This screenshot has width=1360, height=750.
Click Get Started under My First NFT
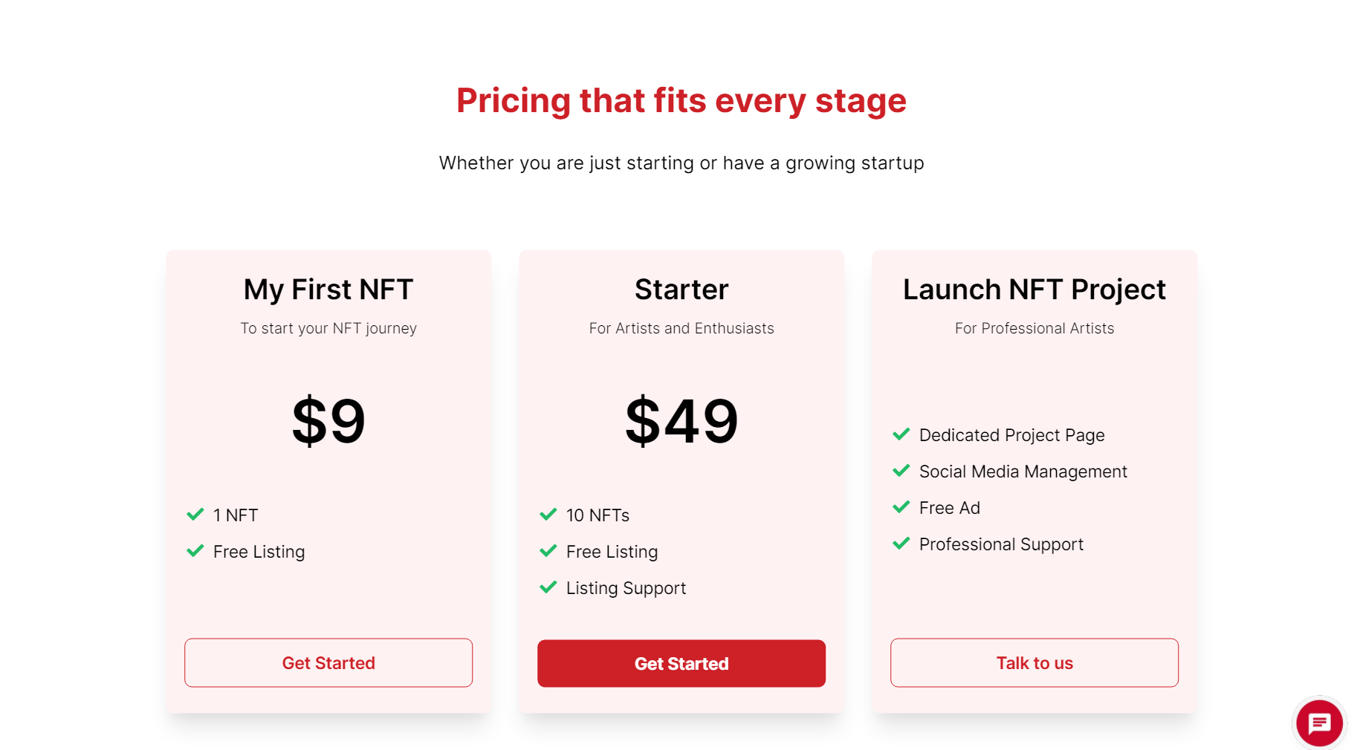328,662
